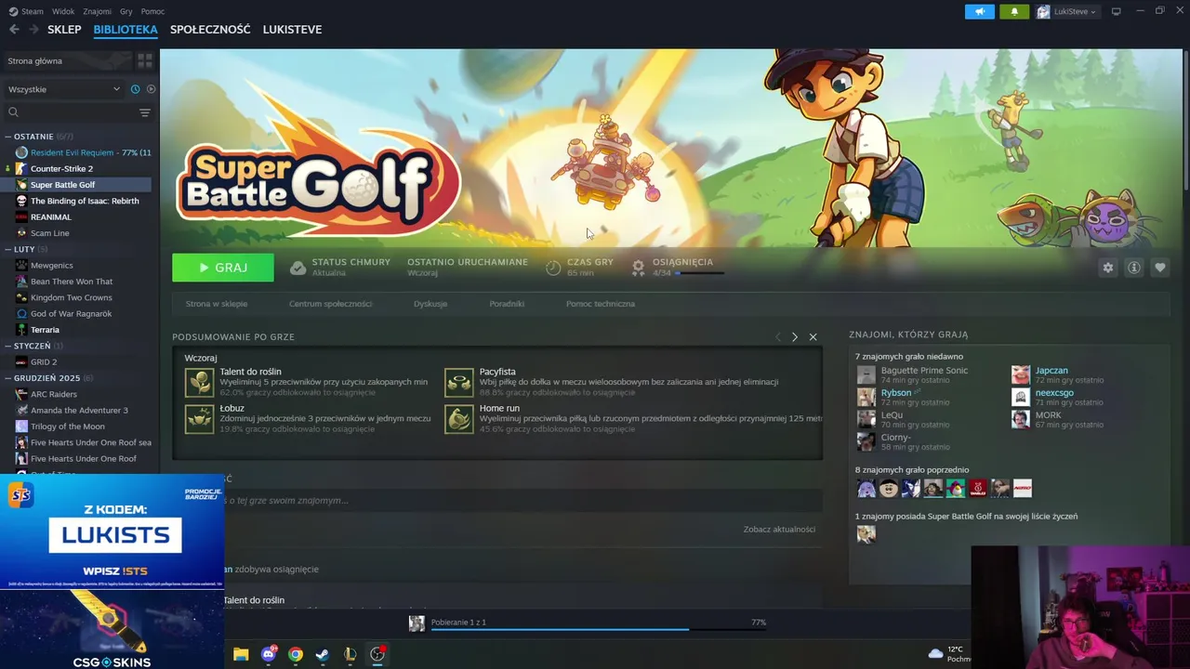Open game settings gear icon
This screenshot has height=669, width=1190.
[1107, 268]
